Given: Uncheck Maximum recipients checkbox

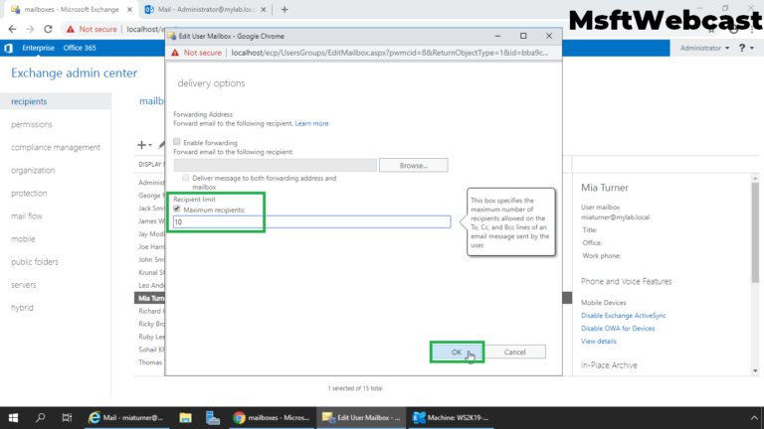Looking at the screenshot, I should (177, 209).
